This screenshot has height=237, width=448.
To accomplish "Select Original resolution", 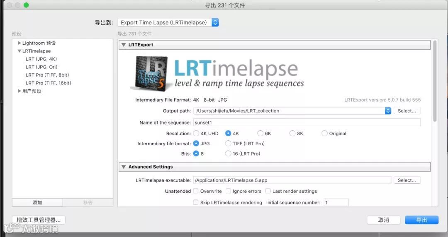I will tap(324, 133).
